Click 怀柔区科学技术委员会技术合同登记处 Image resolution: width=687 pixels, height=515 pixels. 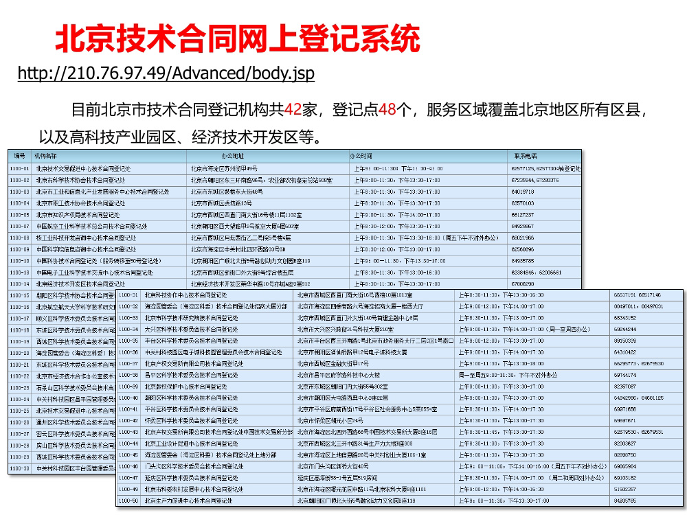[192, 421]
